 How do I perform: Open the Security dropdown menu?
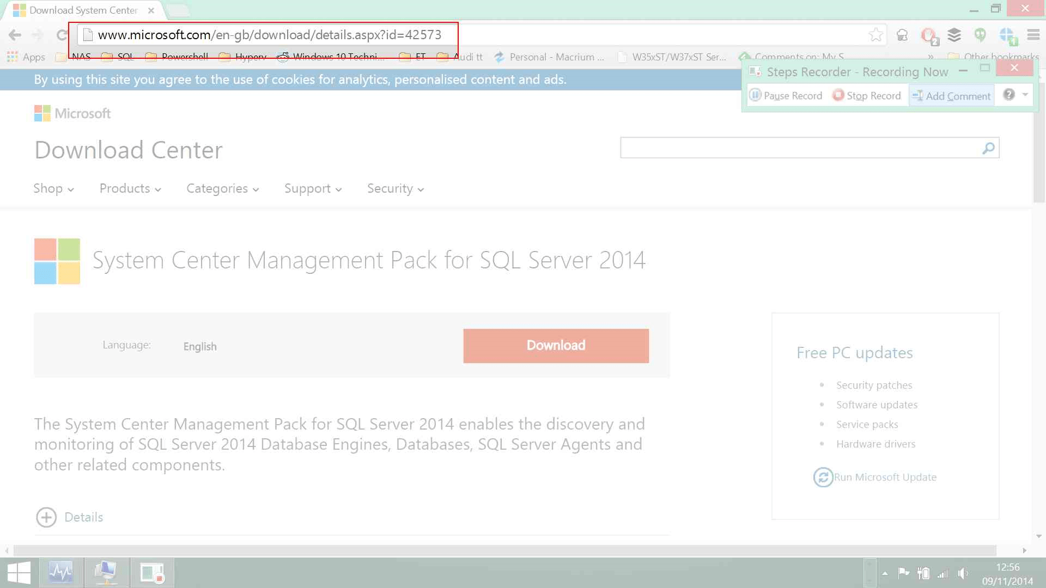click(395, 188)
